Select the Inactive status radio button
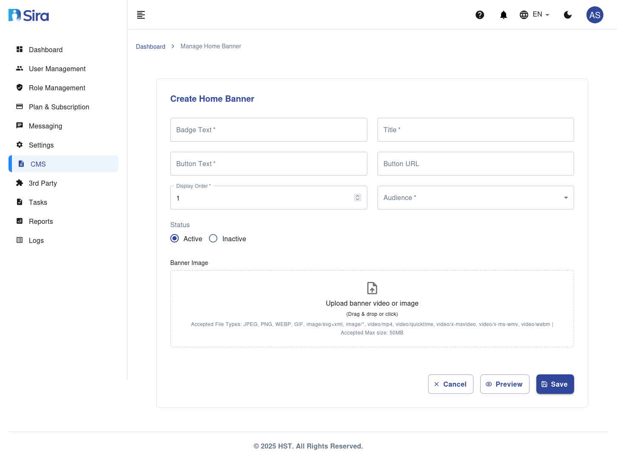Image resolution: width=617 pixels, height=460 pixels. coord(213,238)
